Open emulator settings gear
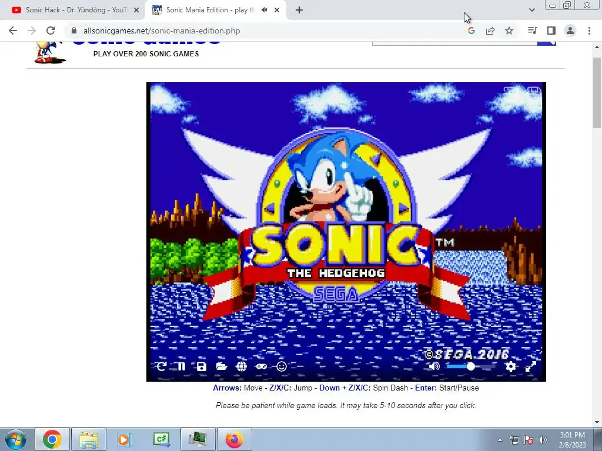Viewport: 602px width, 451px height. [x=511, y=366]
